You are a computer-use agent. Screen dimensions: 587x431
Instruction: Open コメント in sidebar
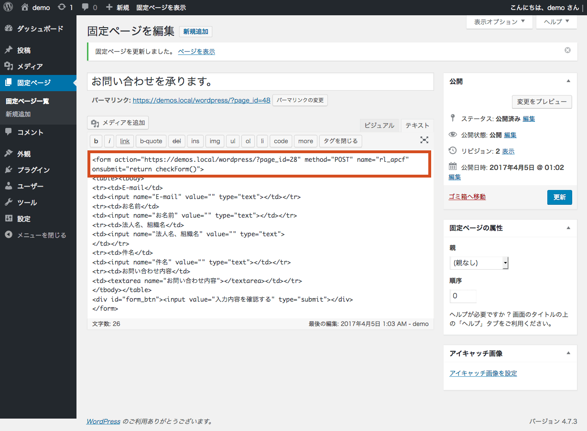[x=38, y=132]
